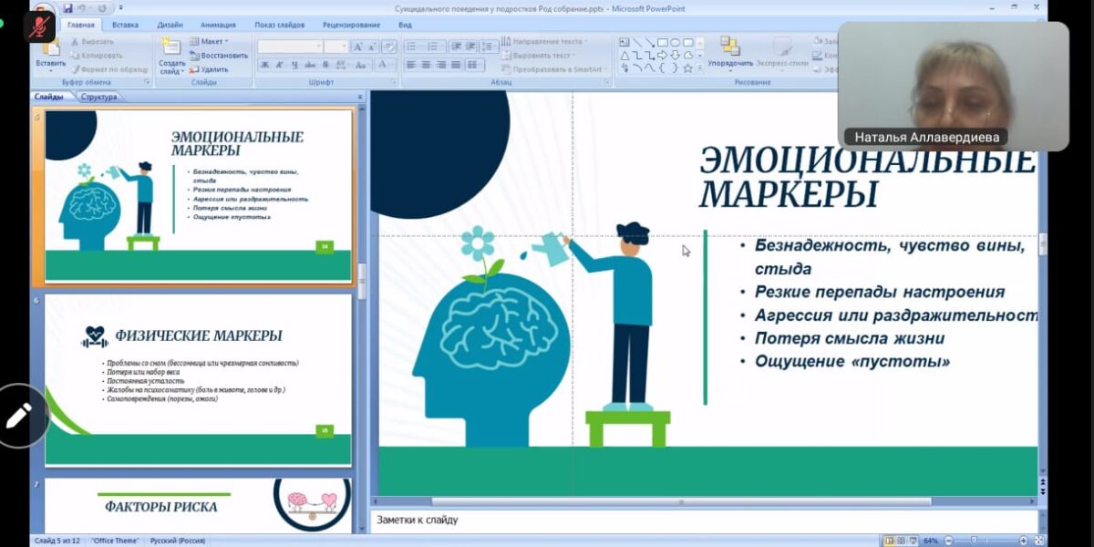Click the Упорядочить arrange icon
The height and width of the screenshot is (547, 1094).
pyautogui.click(x=730, y=46)
